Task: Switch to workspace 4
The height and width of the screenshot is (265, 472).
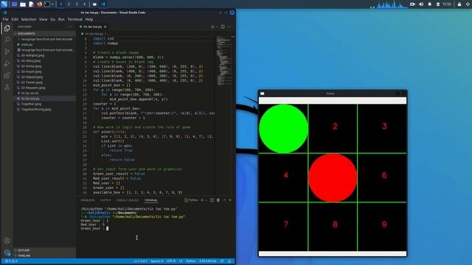Action: (x=84, y=4)
